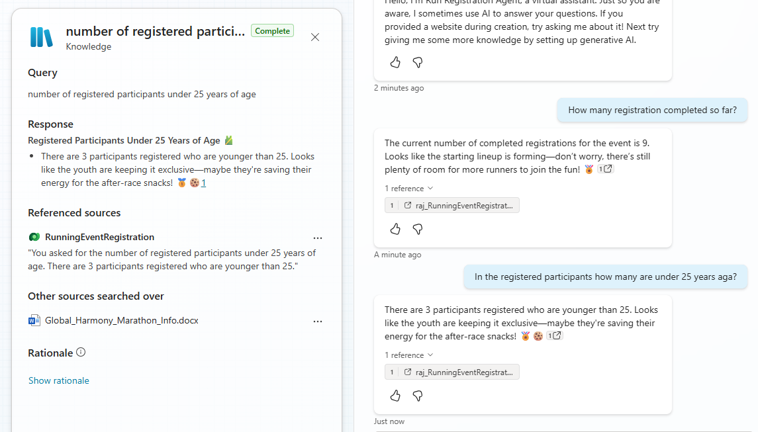
Task: Click the Rationale info icon
Action: (x=81, y=353)
